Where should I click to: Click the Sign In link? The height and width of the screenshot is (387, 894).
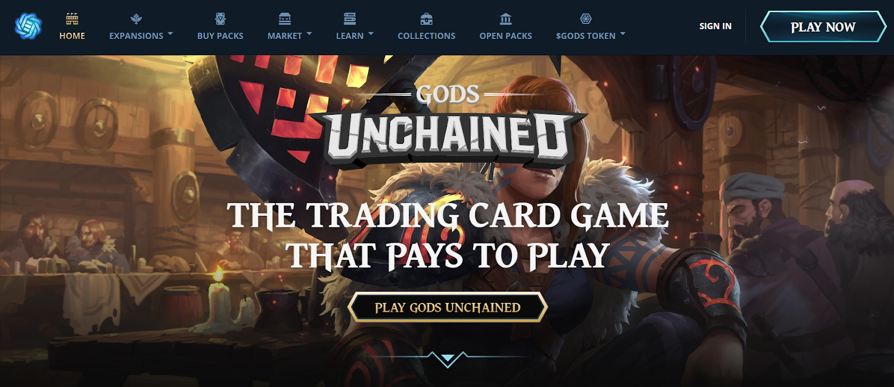click(715, 26)
